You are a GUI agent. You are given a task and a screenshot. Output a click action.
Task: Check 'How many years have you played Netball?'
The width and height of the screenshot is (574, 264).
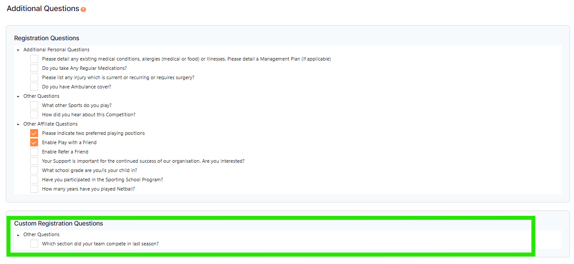click(34, 189)
